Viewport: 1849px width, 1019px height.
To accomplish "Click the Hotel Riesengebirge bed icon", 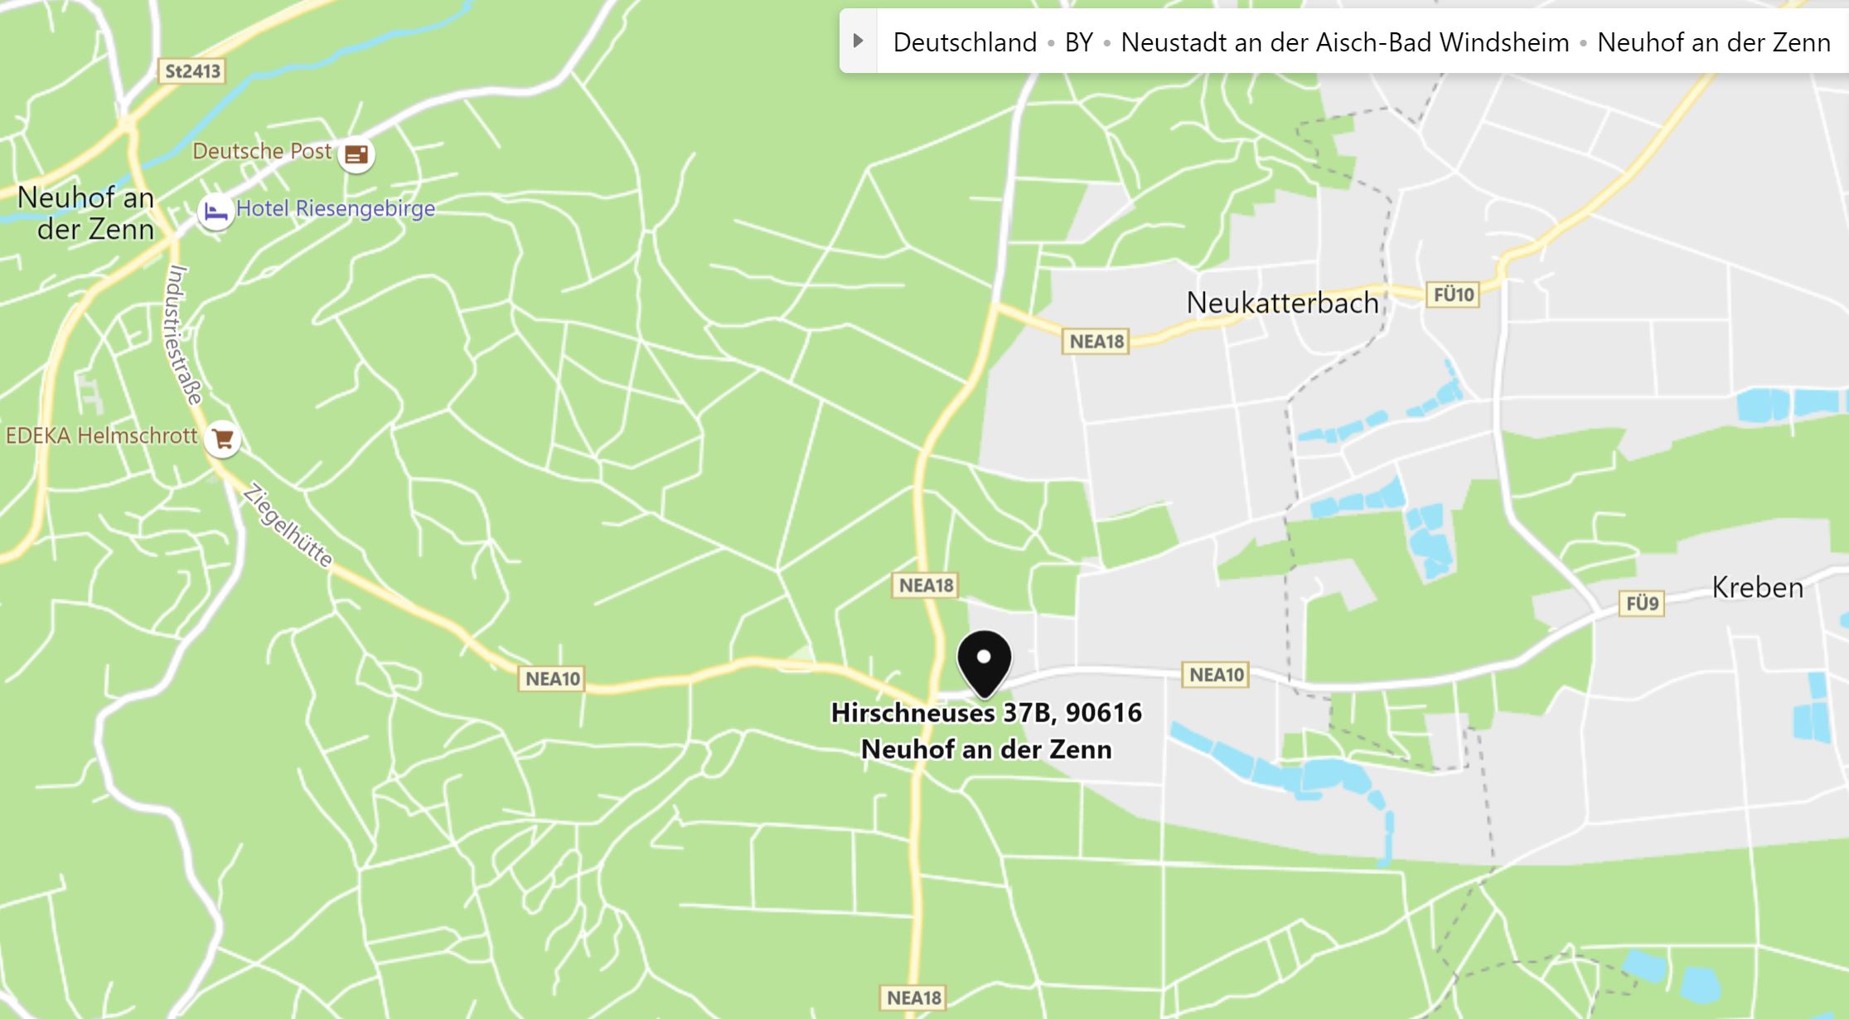I will click(215, 212).
